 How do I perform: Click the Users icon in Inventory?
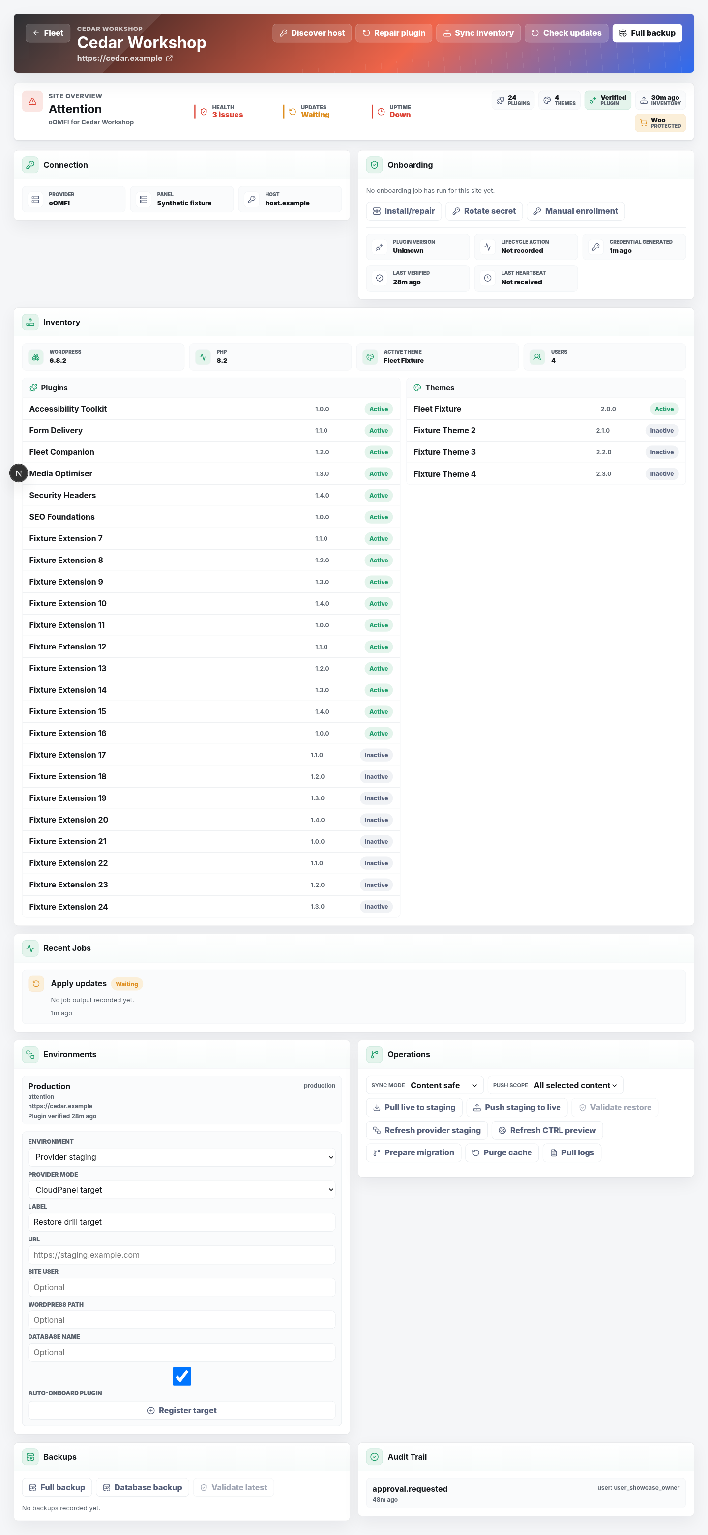coord(537,357)
